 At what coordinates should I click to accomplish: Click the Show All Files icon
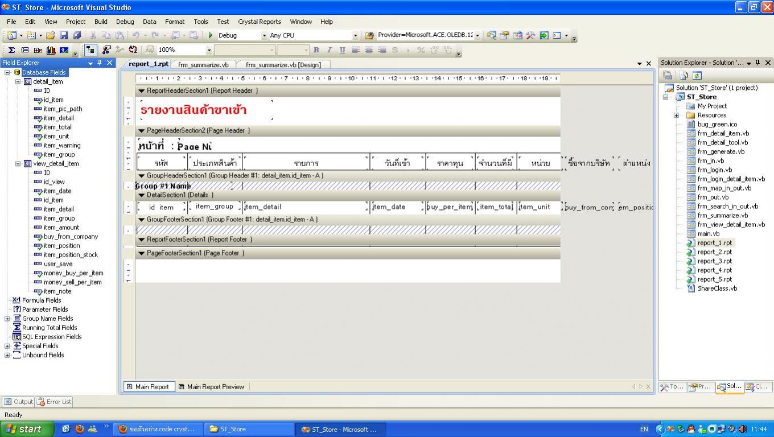click(x=684, y=75)
